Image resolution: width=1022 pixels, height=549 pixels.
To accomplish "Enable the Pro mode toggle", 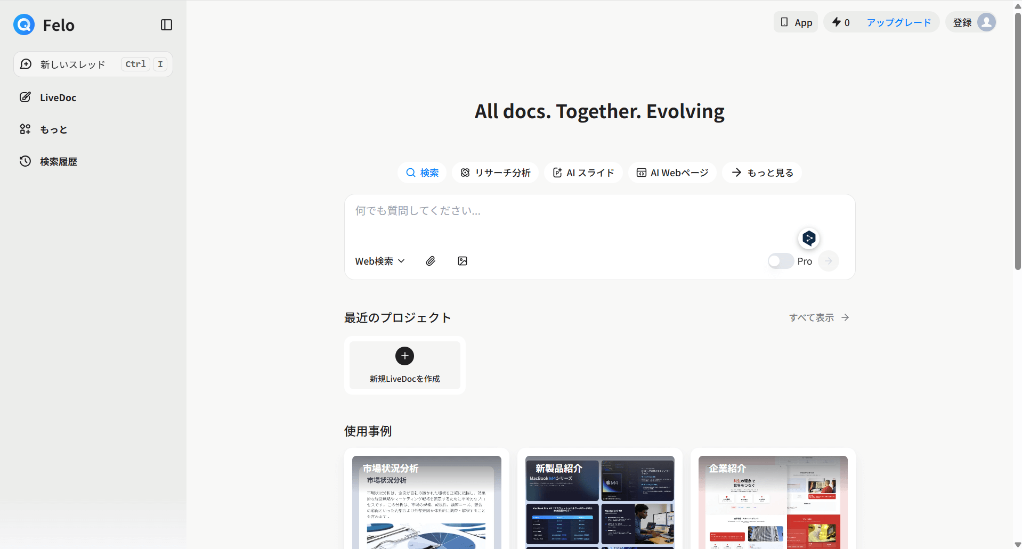I will (781, 261).
